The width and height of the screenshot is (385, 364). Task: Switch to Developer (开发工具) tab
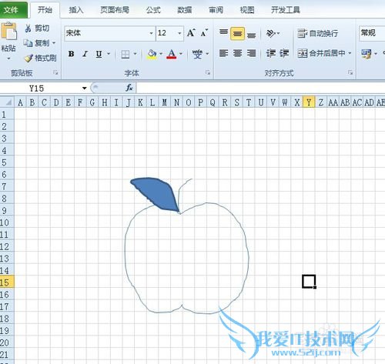point(286,10)
